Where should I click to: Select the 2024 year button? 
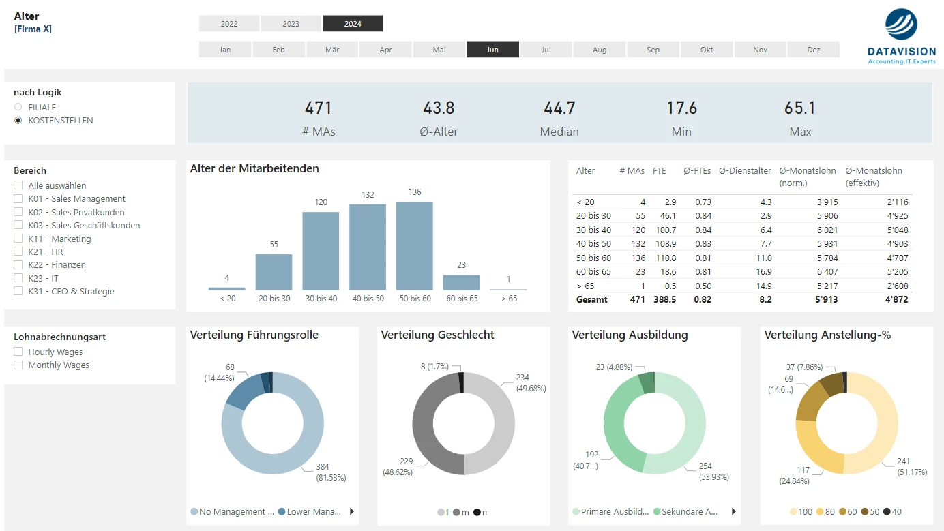[x=353, y=24]
